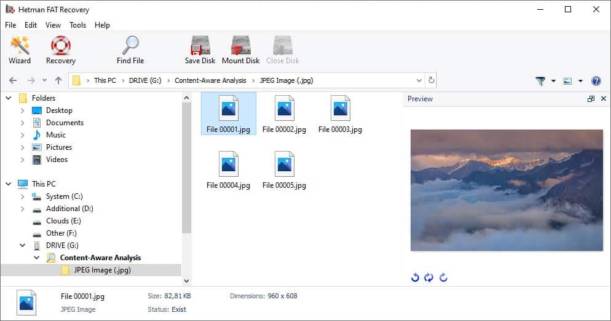Open the address bar history dropdown

pyautogui.click(x=419, y=80)
